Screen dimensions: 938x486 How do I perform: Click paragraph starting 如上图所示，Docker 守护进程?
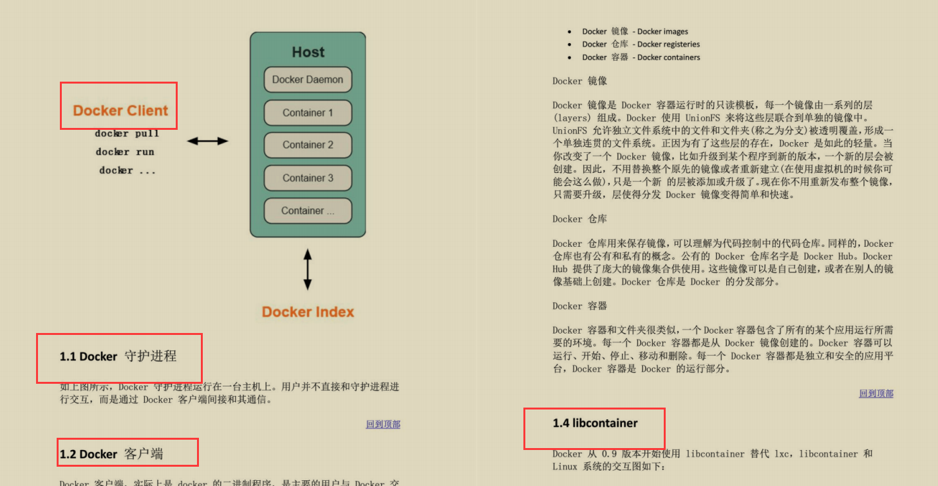point(230,393)
